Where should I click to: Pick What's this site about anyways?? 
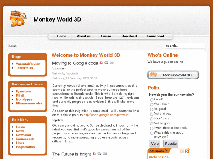[151, 133]
